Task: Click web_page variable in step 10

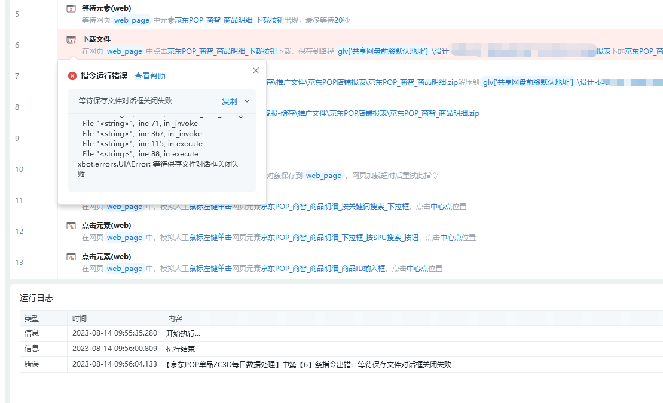Action: click(323, 176)
